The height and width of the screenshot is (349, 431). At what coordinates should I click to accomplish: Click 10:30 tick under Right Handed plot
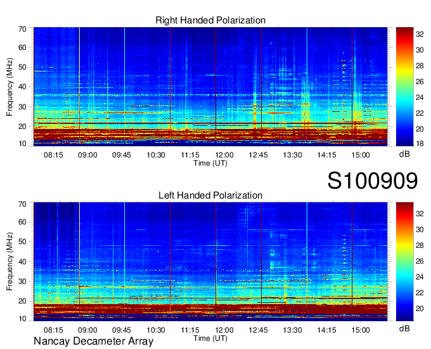pyautogui.click(x=156, y=155)
